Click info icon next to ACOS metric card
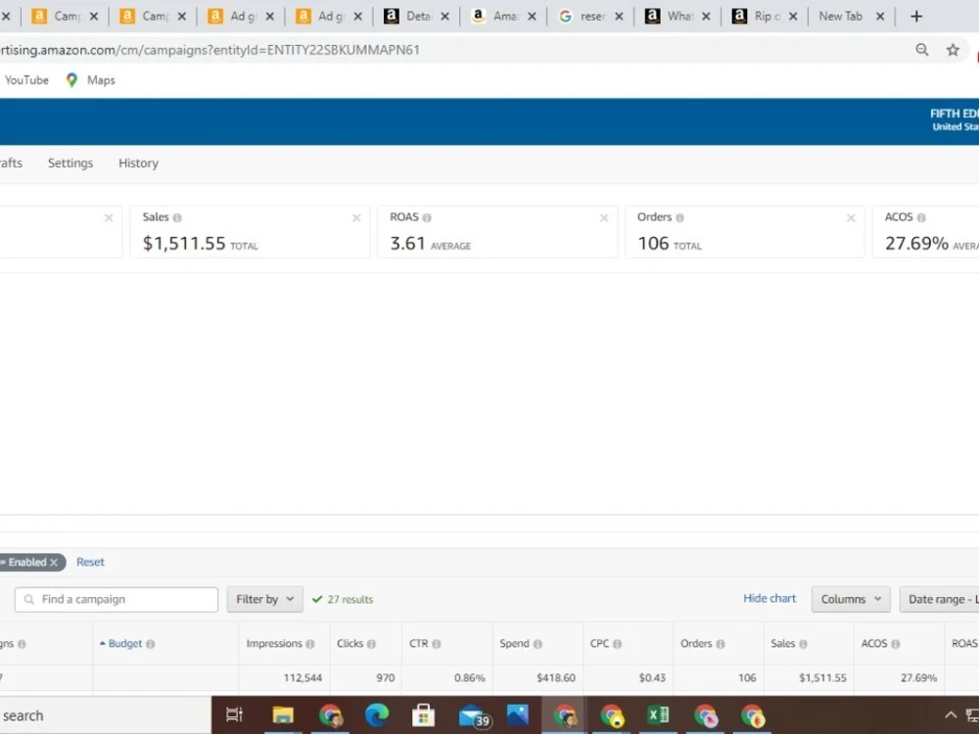 tap(921, 218)
